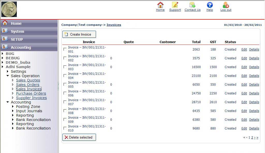Open the System sidebar menu
This screenshot has height=153, width=265.
pyautogui.click(x=29, y=31)
